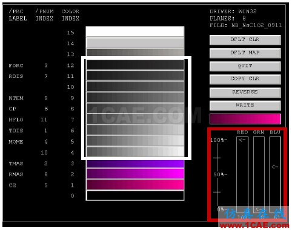Click the color index number 13
Viewport: 292px width, 230px height.
[x=70, y=54]
